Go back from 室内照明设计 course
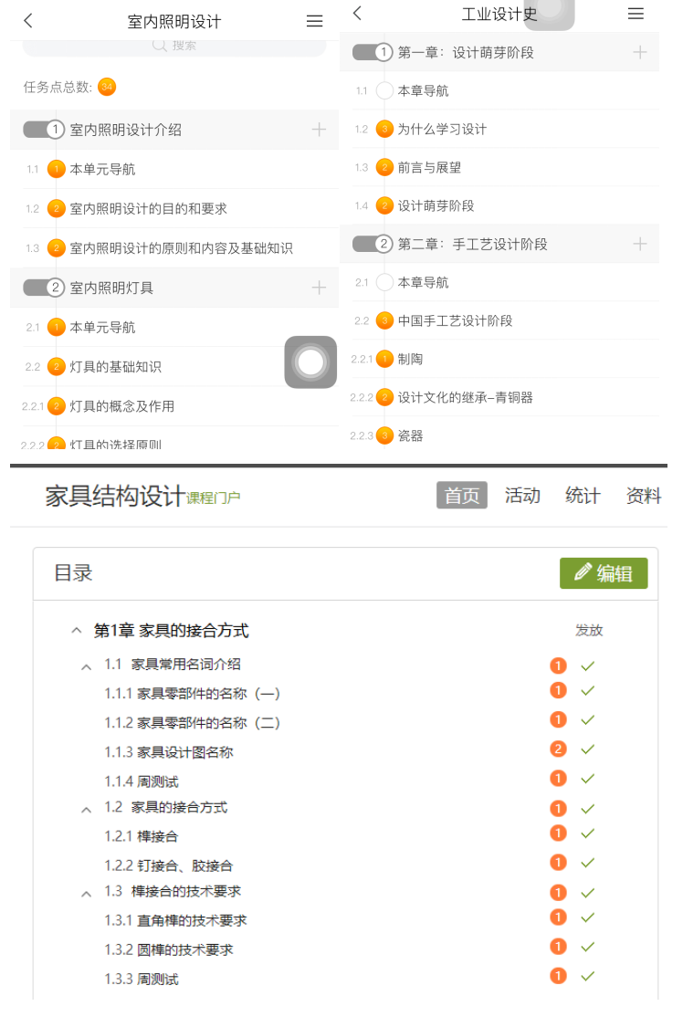Screen dimensions: 683x1017 (28, 21)
